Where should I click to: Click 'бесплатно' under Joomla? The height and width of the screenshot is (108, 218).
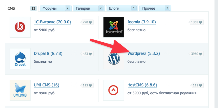click(x=136, y=30)
